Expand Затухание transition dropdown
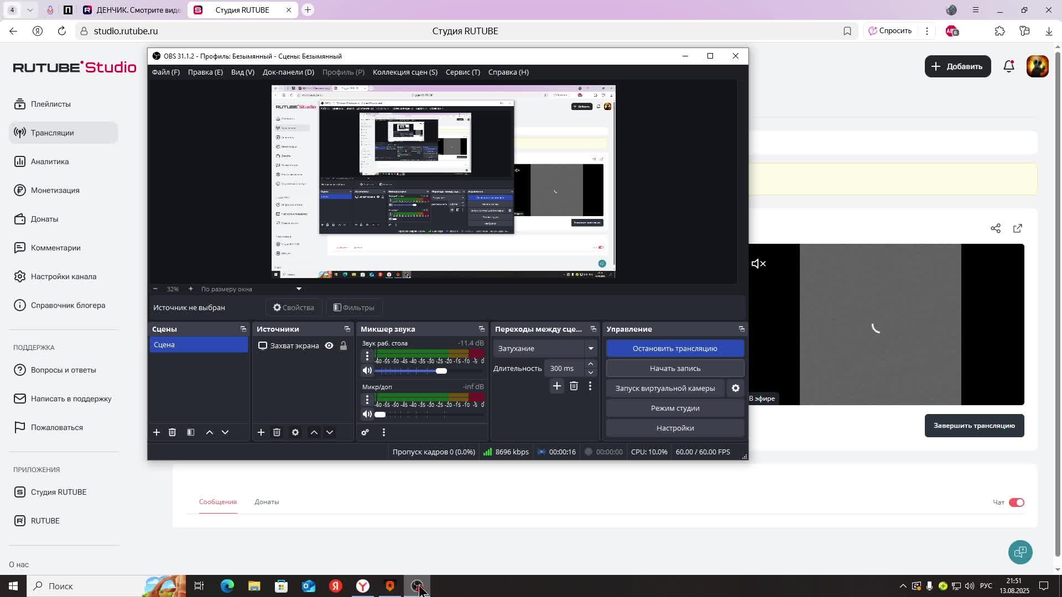This screenshot has width=1062, height=597. (591, 348)
